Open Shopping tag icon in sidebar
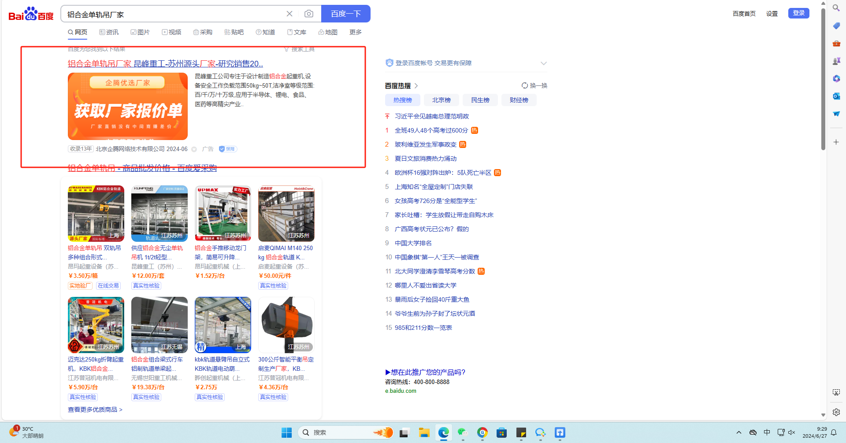Screen dimensions: 846x443 836,26
